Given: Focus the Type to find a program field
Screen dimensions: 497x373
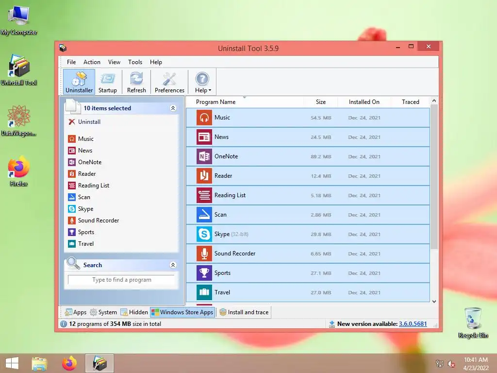Looking at the screenshot, I should point(121,280).
